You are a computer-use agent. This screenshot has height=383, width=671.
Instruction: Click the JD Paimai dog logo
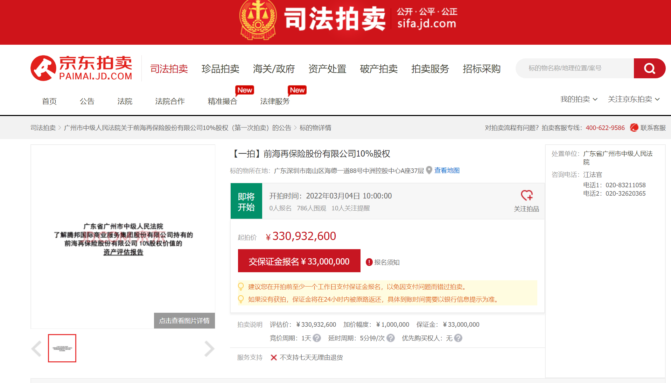click(43, 68)
